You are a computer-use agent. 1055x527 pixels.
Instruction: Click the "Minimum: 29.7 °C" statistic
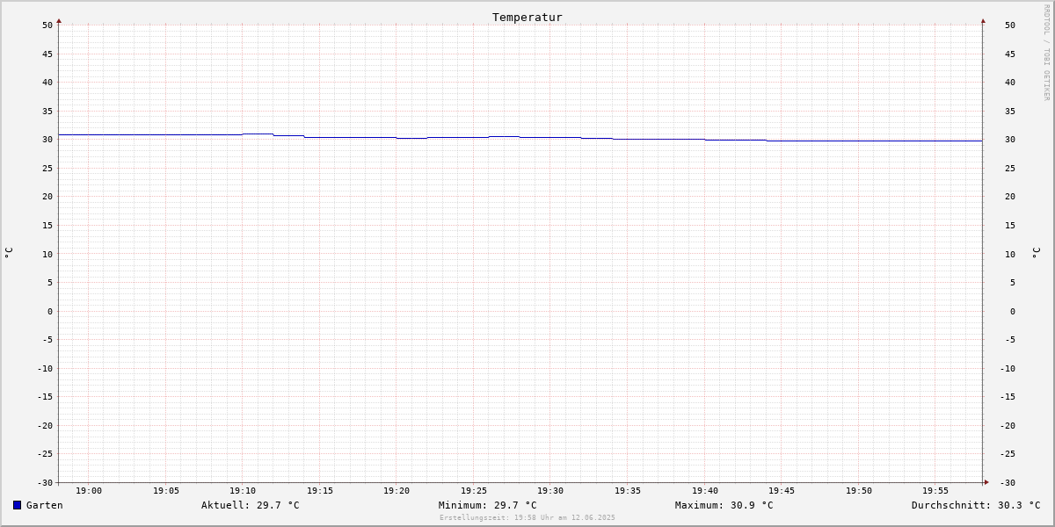(x=488, y=505)
